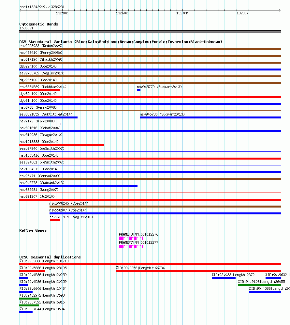Click variant label dgv26n100 (Coe2014)
This screenshot has height=325, width=290.
tap(38, 80)
